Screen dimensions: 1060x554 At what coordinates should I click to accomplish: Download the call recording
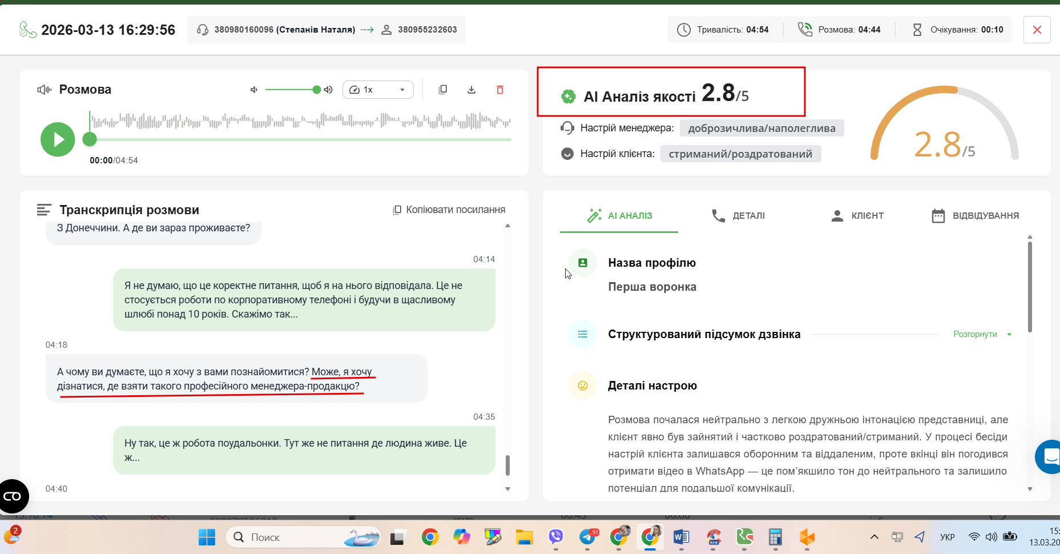point(471,90)
